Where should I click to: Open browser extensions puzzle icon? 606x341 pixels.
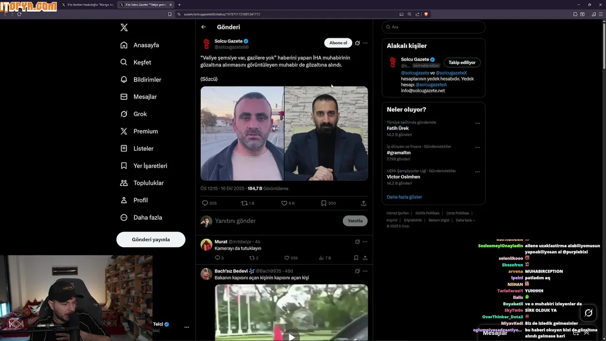(x=576, y=14)
